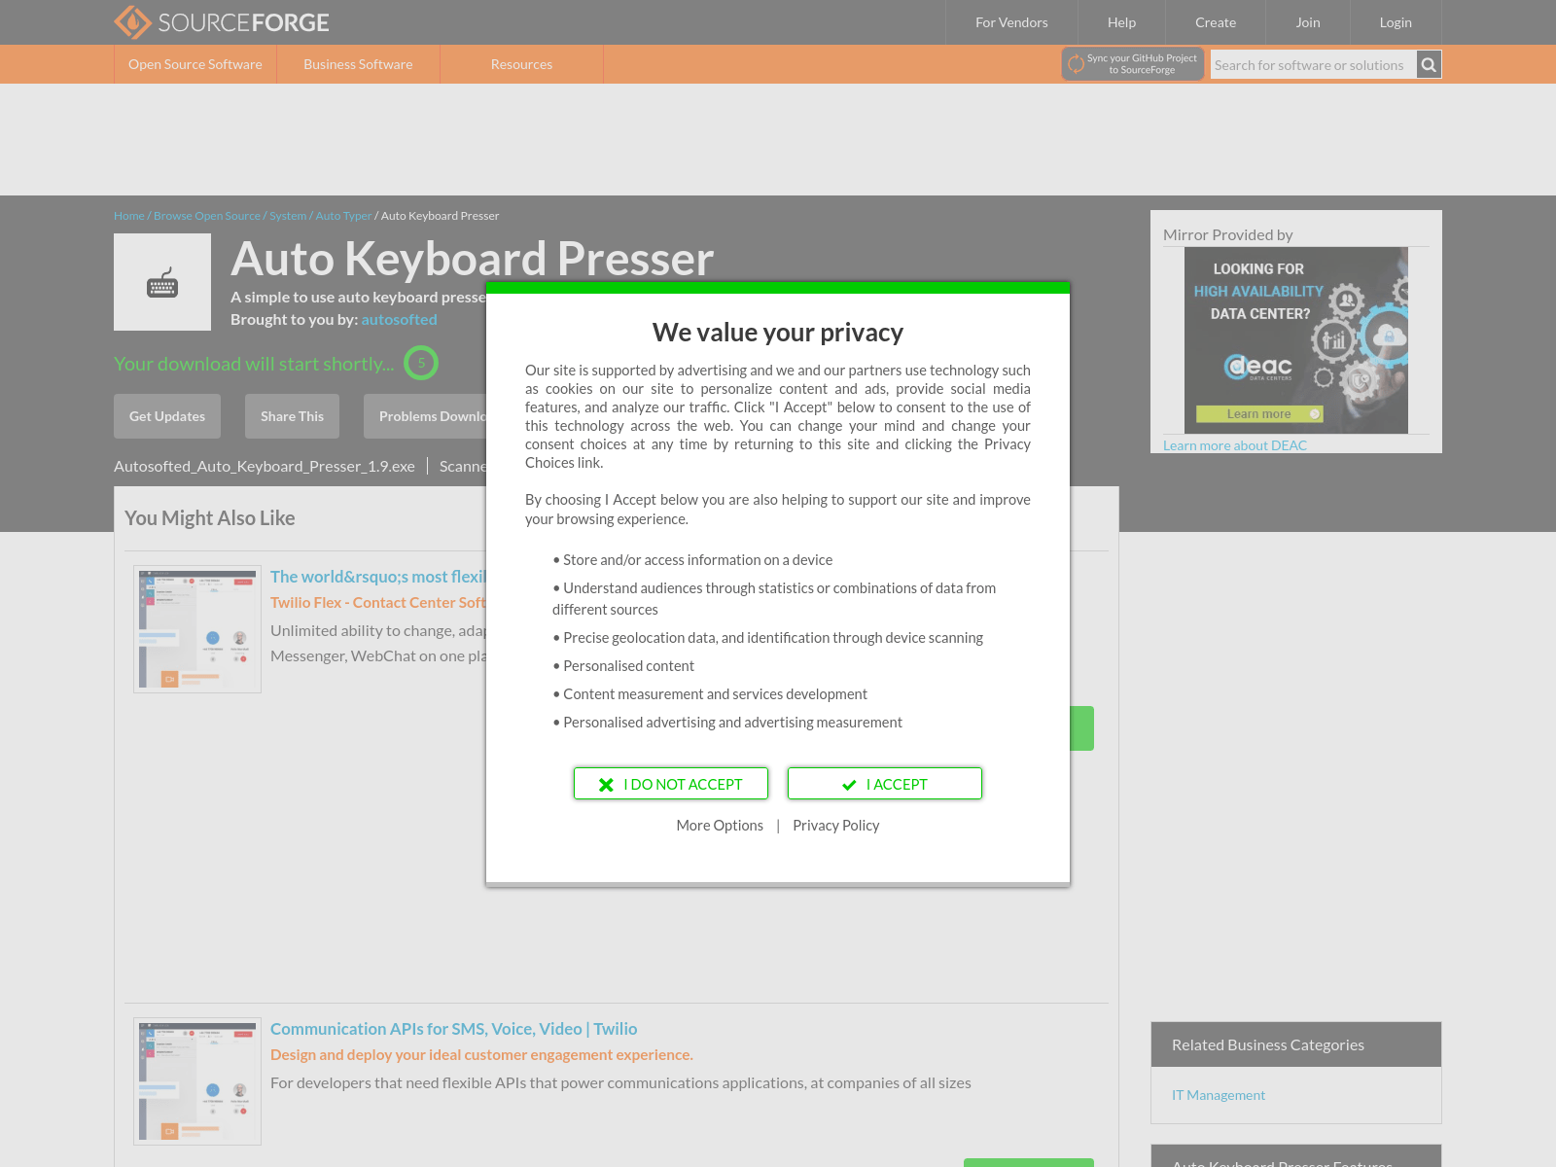Open System breadcrumb link
1556x1167 pixels.
coord(288,216)
